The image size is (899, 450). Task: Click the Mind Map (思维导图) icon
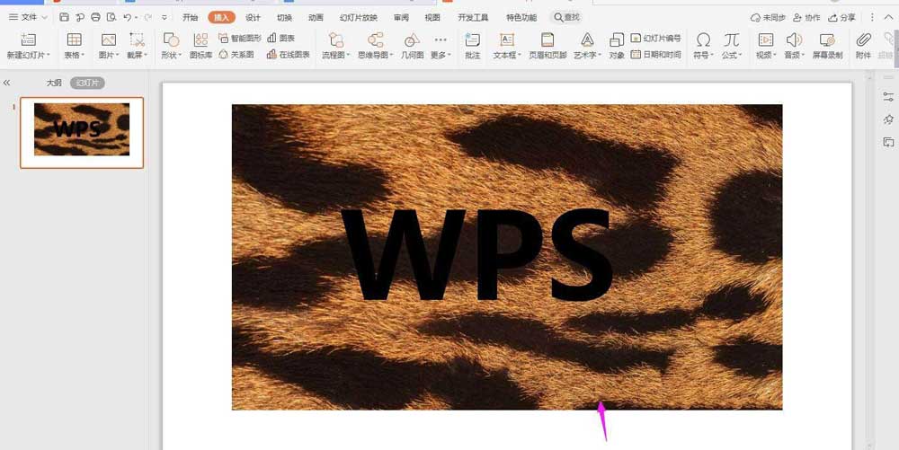coord(376,40)
